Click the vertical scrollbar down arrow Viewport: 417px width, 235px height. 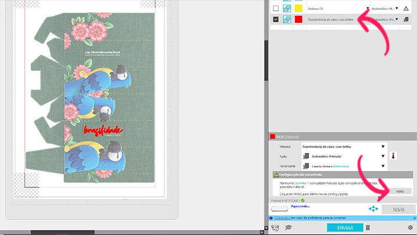[266, 228]
